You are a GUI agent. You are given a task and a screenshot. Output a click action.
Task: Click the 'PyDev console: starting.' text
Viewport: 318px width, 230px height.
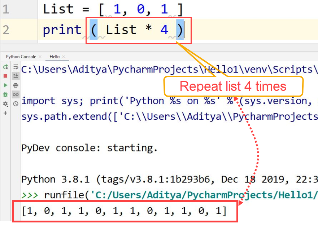(x=89, y=148)
